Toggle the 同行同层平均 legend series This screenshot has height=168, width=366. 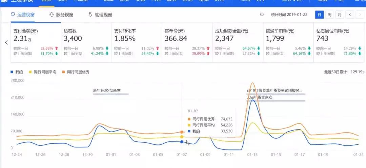click(42, 72)
